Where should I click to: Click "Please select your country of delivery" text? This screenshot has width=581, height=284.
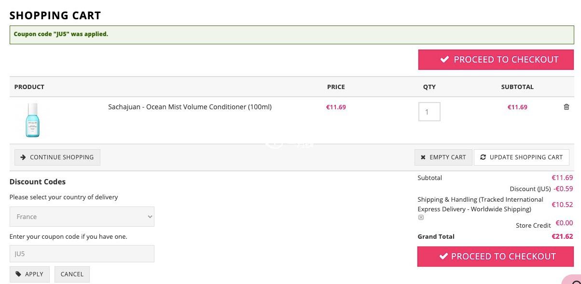[64, 197]
